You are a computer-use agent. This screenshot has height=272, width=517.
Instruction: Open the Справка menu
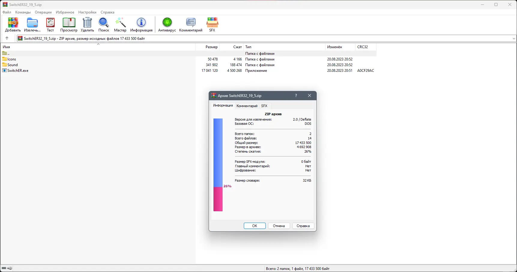pos(107,12)
